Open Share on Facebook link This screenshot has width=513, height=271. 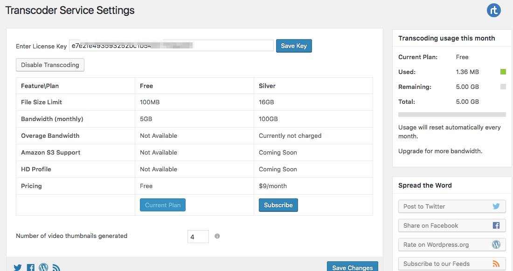(451, 225)
